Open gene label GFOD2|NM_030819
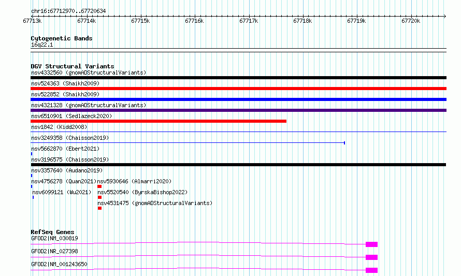Viewport: 461px width, 276px height. coord(54,238)
